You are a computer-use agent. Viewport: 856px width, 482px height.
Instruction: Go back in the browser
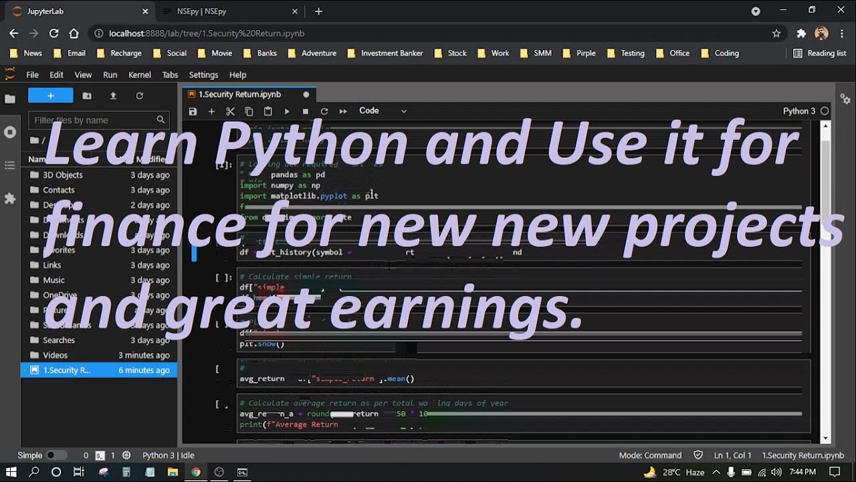point(14,33)
